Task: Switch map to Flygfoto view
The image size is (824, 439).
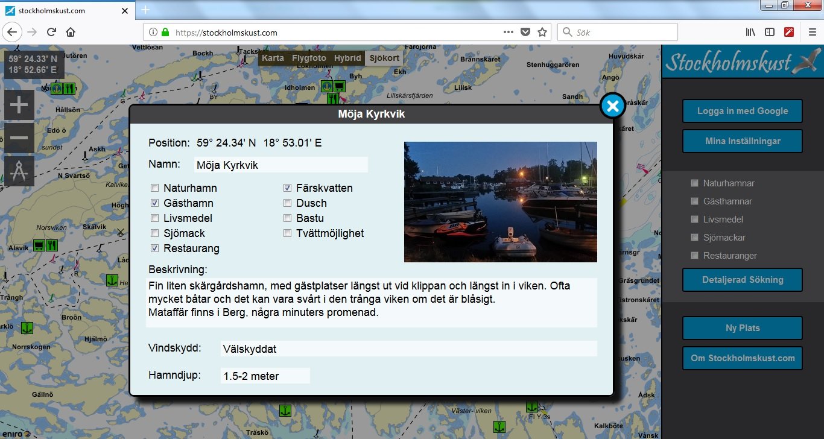Action: click(309, 58)
